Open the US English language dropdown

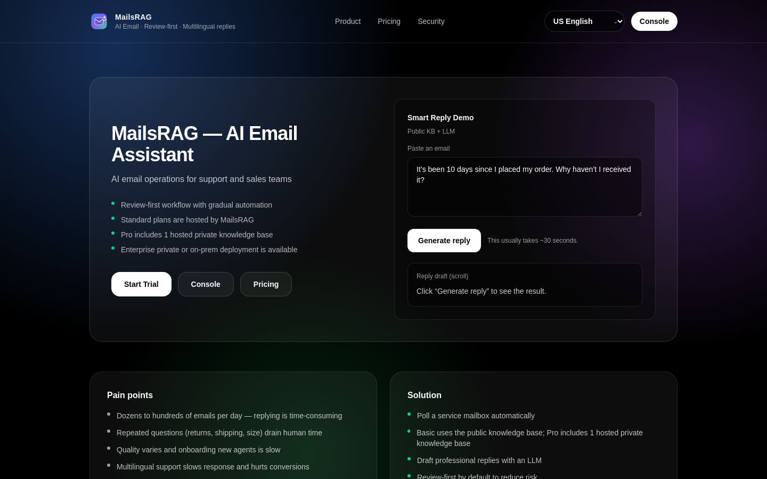[584, 21]
